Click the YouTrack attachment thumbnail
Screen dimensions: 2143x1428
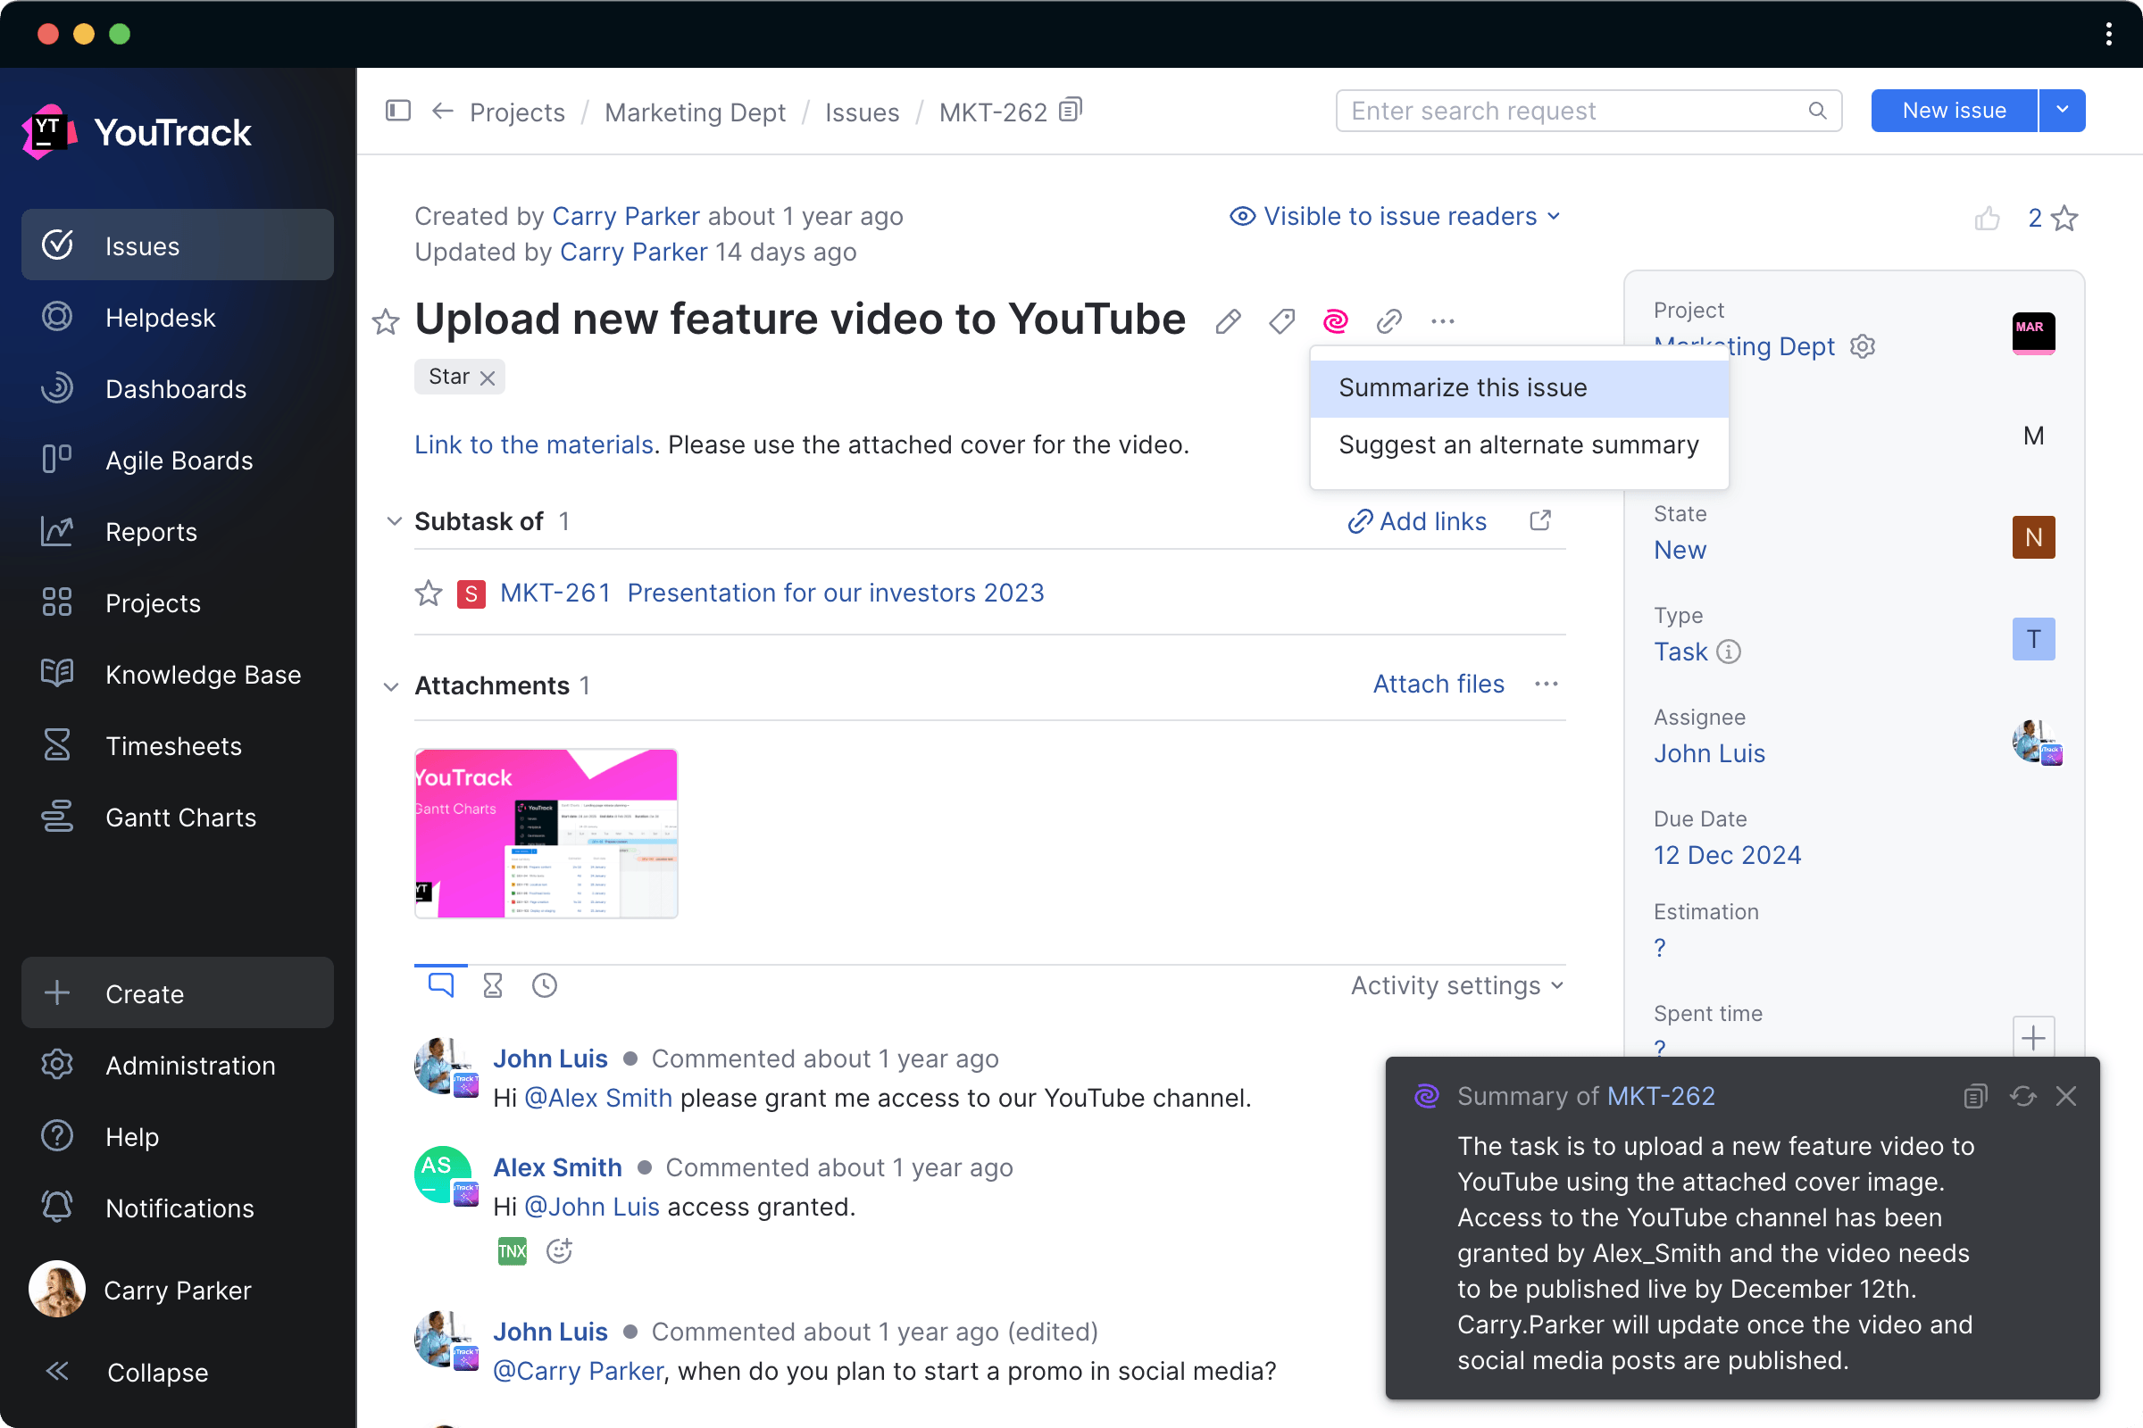pos(546,833)
